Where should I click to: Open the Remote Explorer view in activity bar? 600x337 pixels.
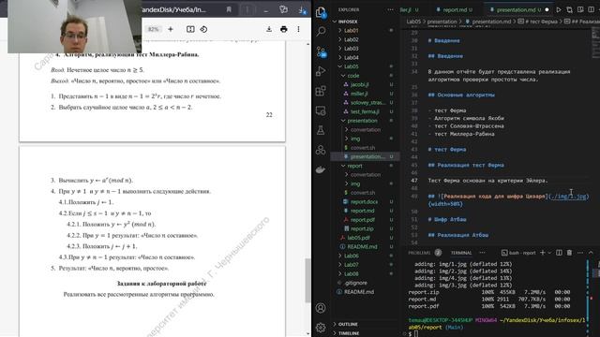point(321,110)
